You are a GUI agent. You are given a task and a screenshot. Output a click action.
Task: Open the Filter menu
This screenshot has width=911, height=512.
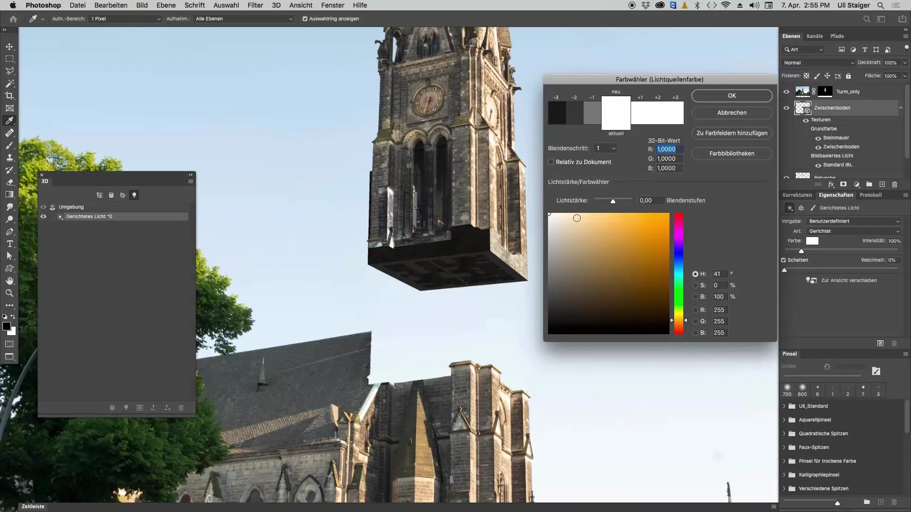pyautogui.click(x=255, y=5)
